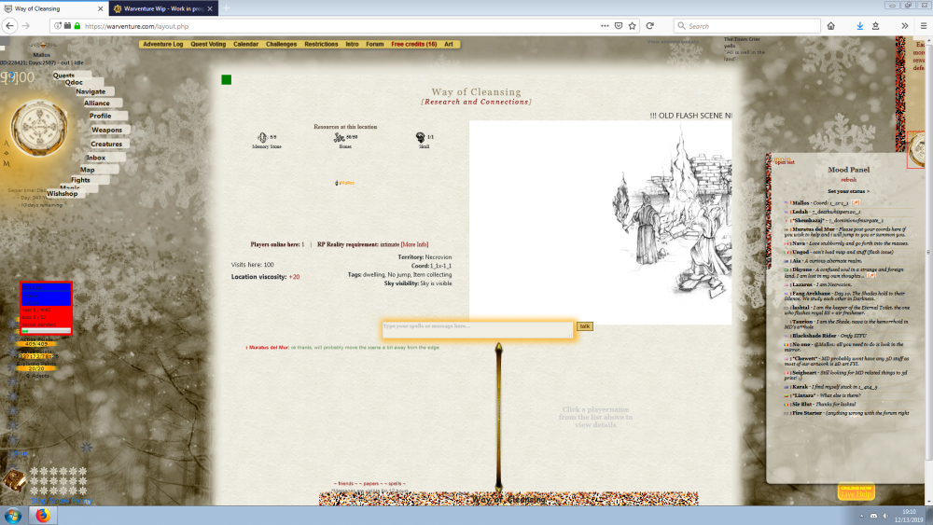Screen dimensions: 933x525
Task: Open the Firefox hamburger menu
Action: (x=924, y=26)
